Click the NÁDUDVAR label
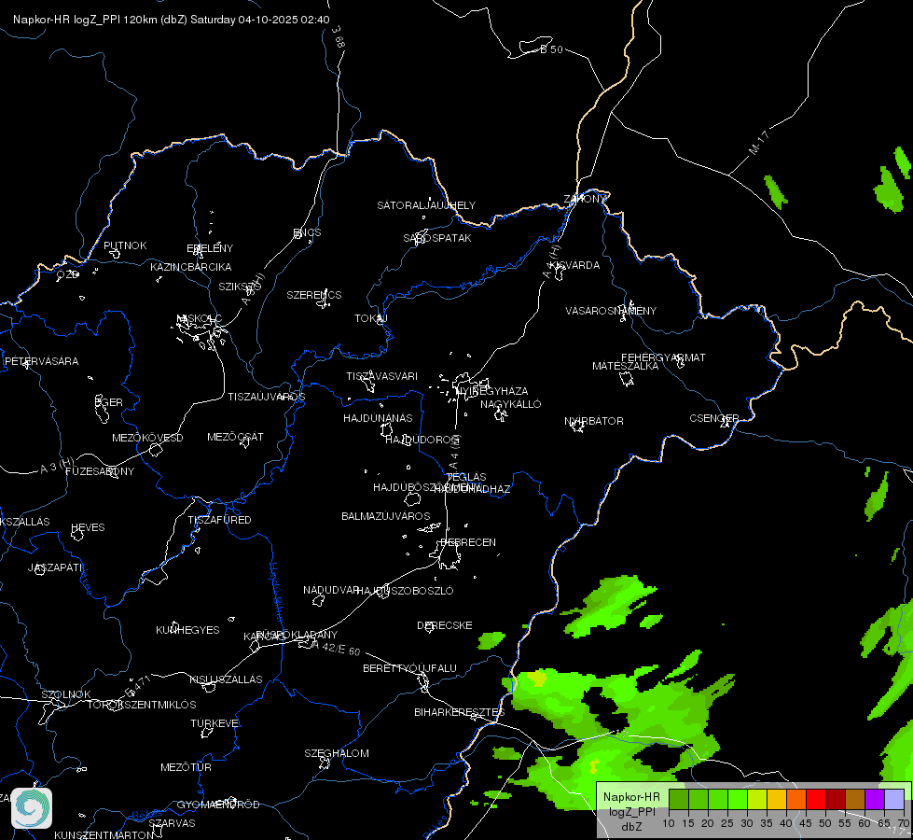 pyautogui.click(x=331, y=590)
